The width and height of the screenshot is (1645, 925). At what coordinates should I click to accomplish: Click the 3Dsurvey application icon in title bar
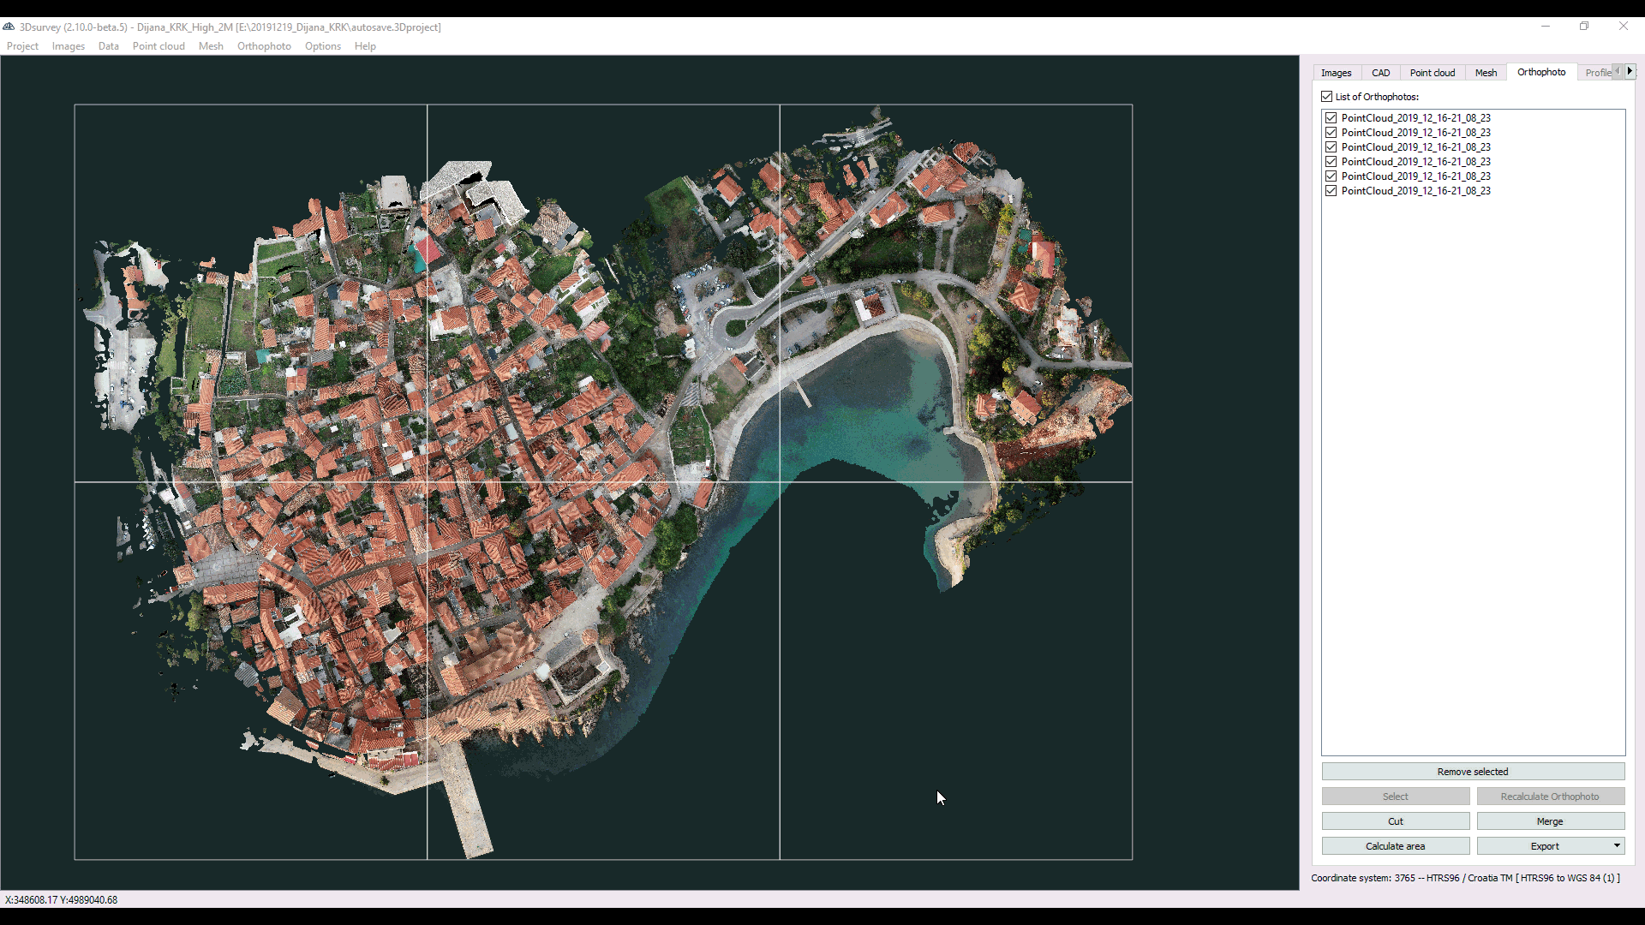(x=9, y=27)
